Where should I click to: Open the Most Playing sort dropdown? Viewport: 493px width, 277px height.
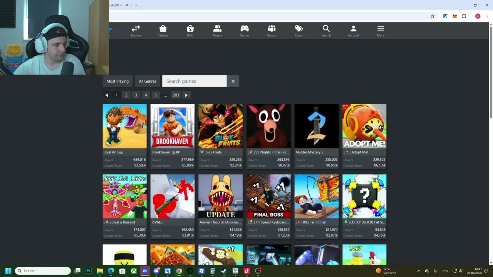tap(117, 81)
